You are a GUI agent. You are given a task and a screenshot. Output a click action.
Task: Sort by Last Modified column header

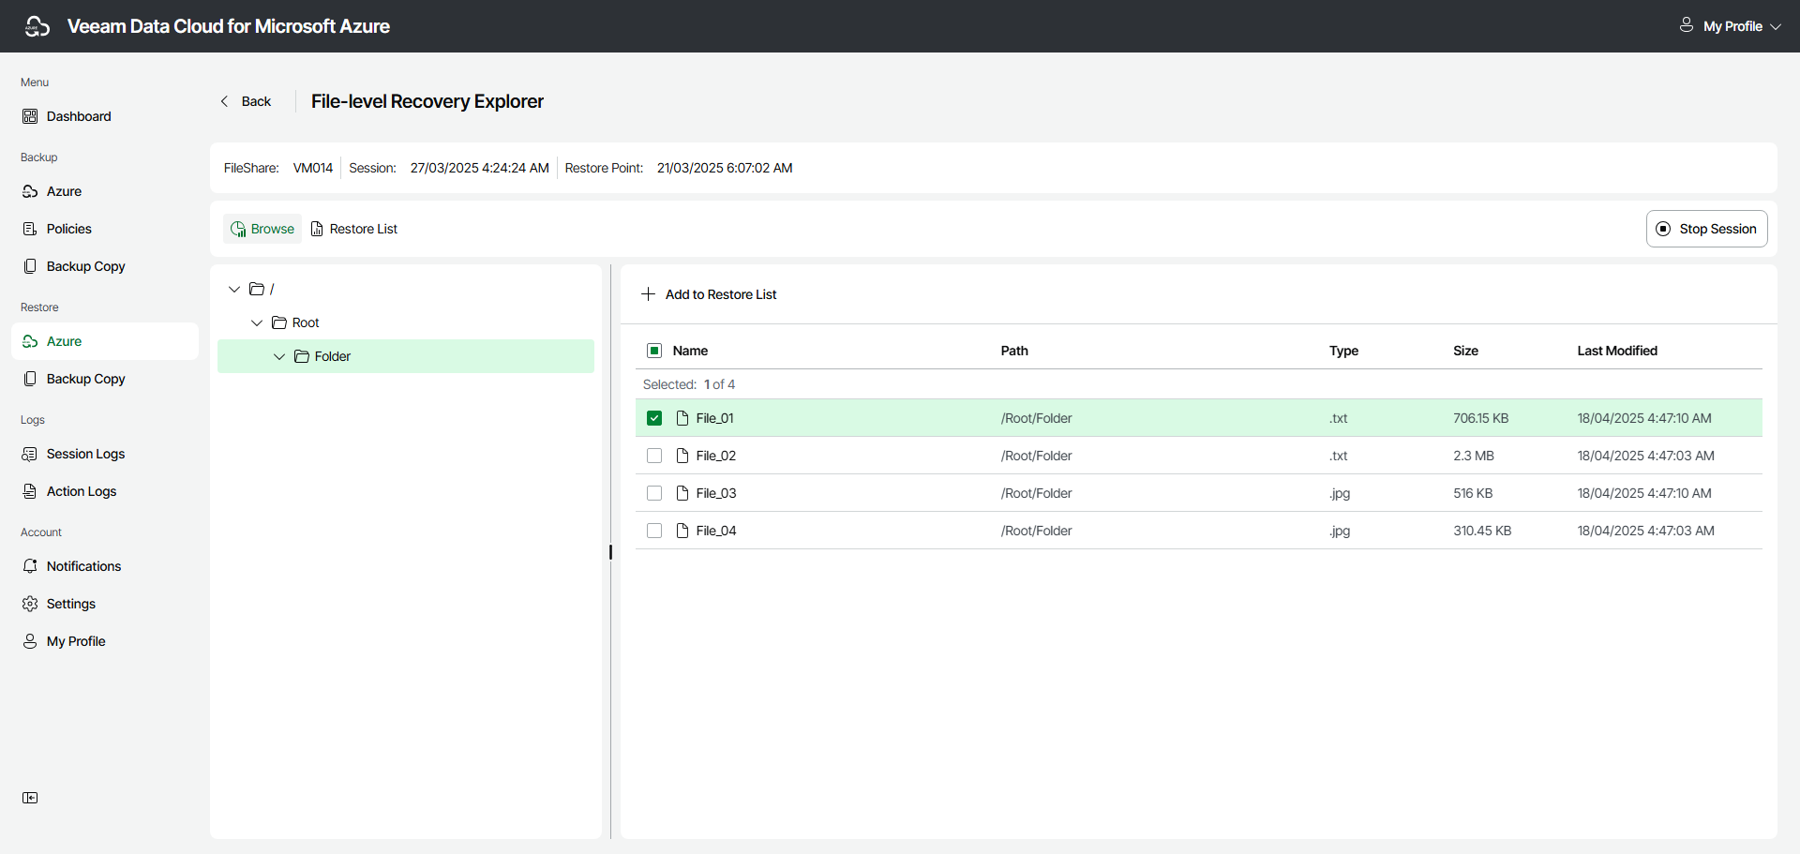[x=1617, y=351]
